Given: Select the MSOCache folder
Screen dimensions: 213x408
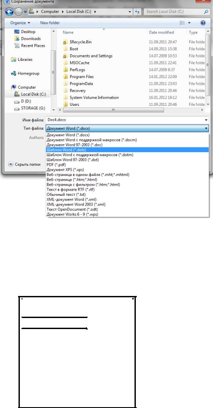Looking at the screenshot, I should tap(79, 63).
